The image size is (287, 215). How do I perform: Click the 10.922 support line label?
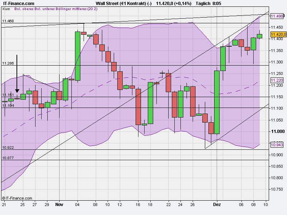pos(8,147)
